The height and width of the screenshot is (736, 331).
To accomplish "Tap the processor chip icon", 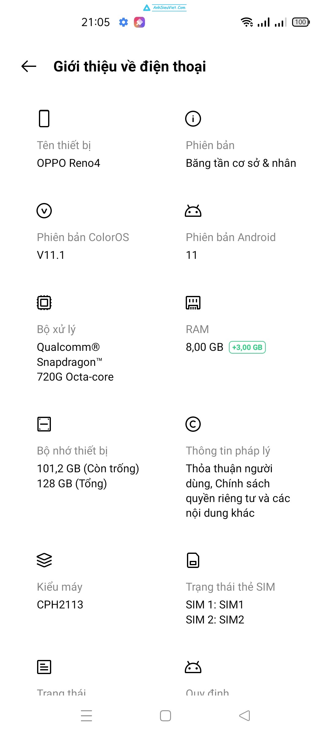I will 44,303.
